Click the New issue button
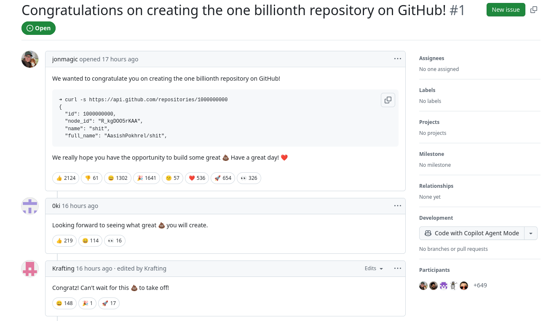The width and height of the screenshot is (554, 321). (x=506, y=10)
